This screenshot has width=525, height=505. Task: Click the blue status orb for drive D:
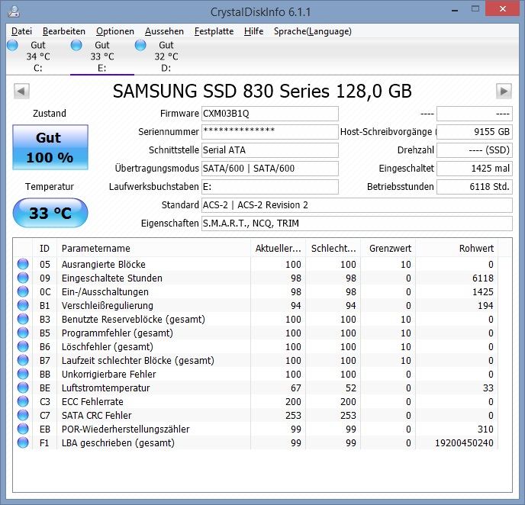point(140,45)
